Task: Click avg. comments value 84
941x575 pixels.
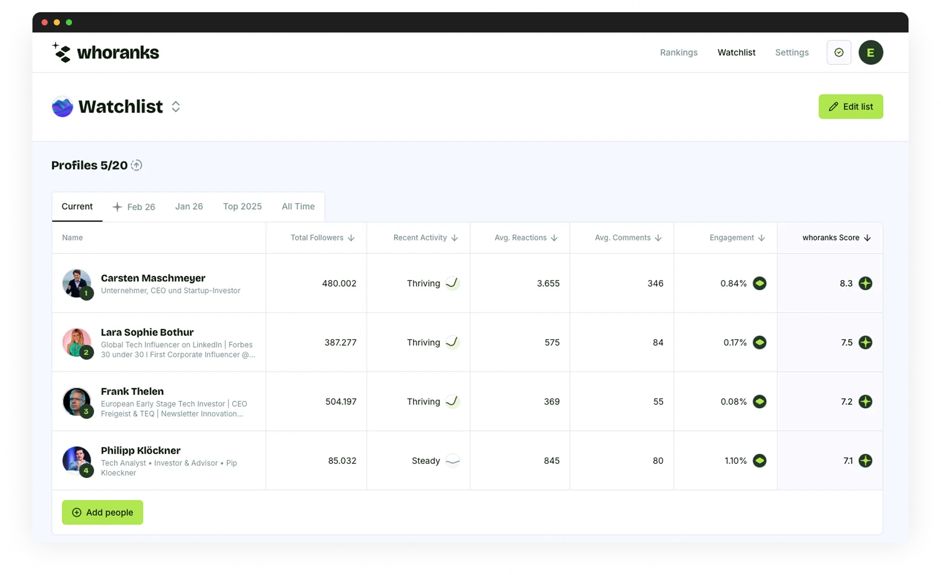Action: [x=658, y=343]
